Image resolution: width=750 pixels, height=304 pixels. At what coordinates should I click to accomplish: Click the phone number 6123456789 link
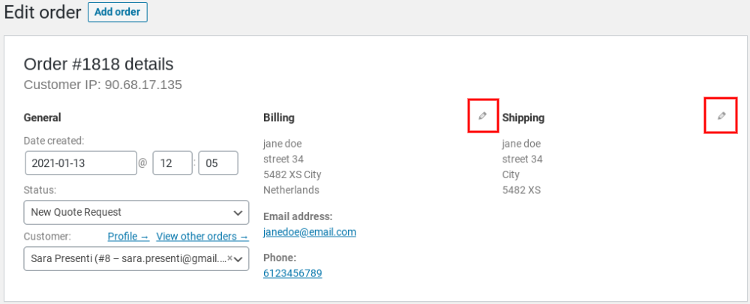point(292,273)
